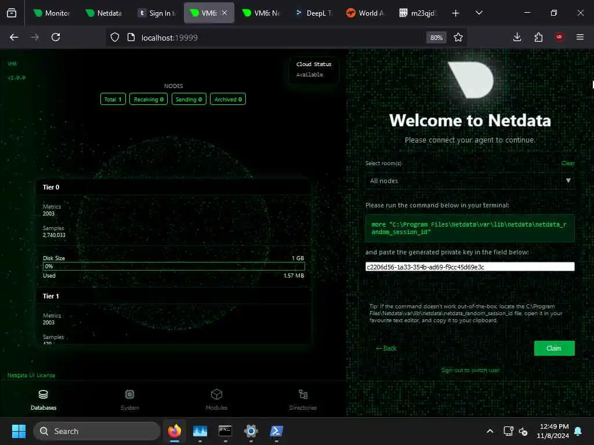Open the Command Prompt taskbar icon

point(226,431)
